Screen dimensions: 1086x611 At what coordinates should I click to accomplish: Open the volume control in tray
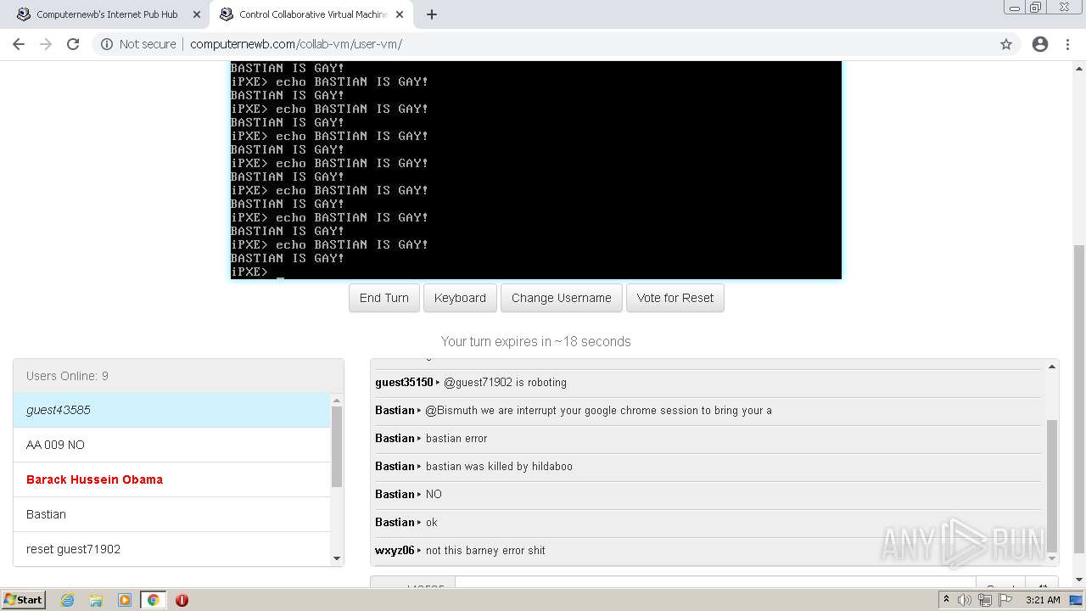coord(965,600)
